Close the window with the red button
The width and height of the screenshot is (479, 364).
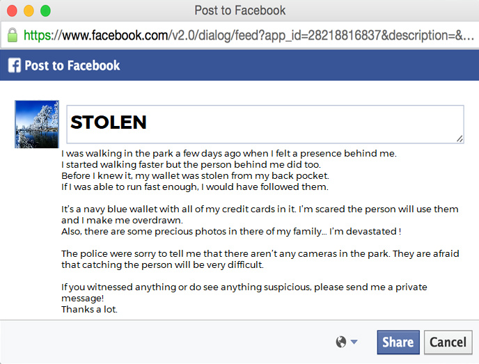[12, 11]
